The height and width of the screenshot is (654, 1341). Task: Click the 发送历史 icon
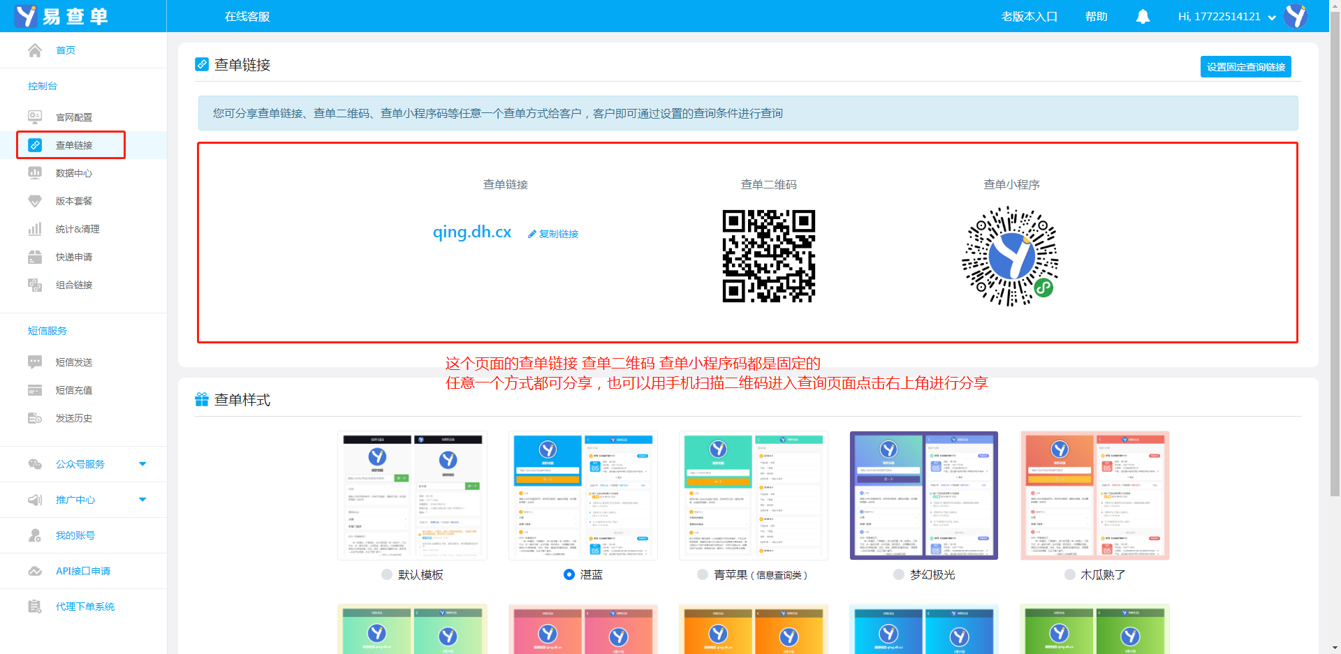click(35, 418)
